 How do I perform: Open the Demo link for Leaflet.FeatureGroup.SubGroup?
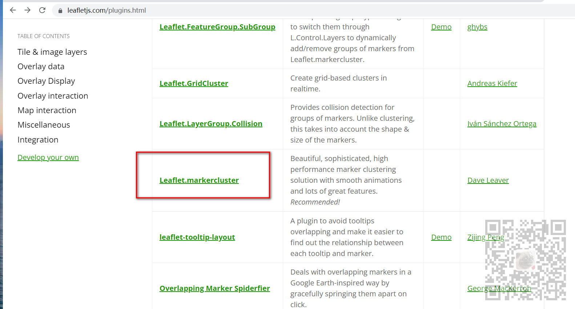[441, 27]
